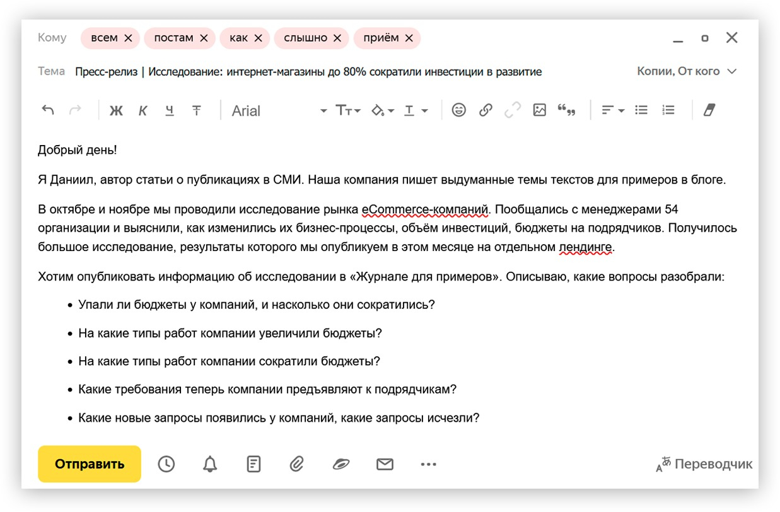The width and height of the screenshot is (780, 512).
Task: Expand Копии, От кого fields
Action: pos(687,72)
